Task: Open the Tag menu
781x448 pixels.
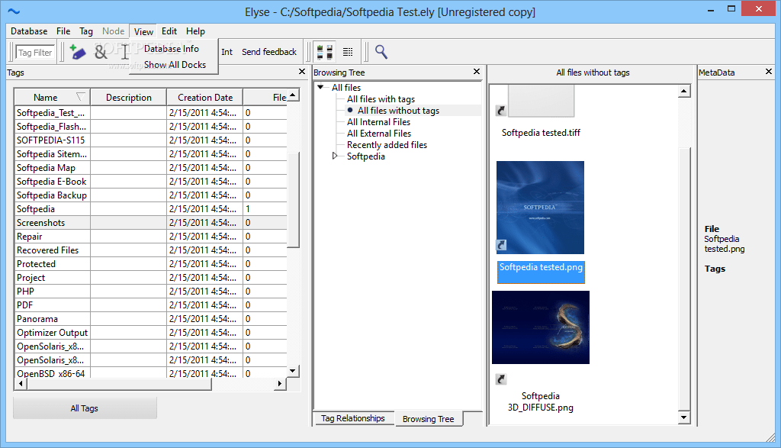Action: click(x=86, y=31)
